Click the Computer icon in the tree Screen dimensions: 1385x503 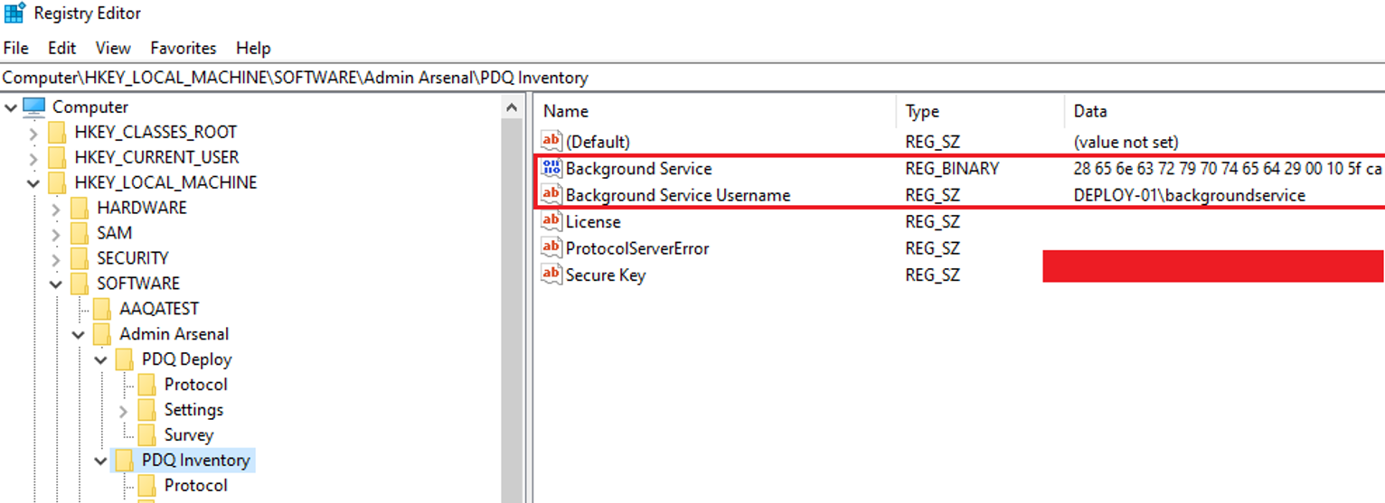coord(34,107)
